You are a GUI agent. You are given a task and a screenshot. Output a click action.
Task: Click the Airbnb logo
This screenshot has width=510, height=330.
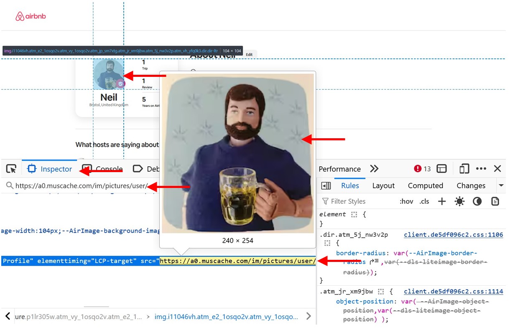31,16
